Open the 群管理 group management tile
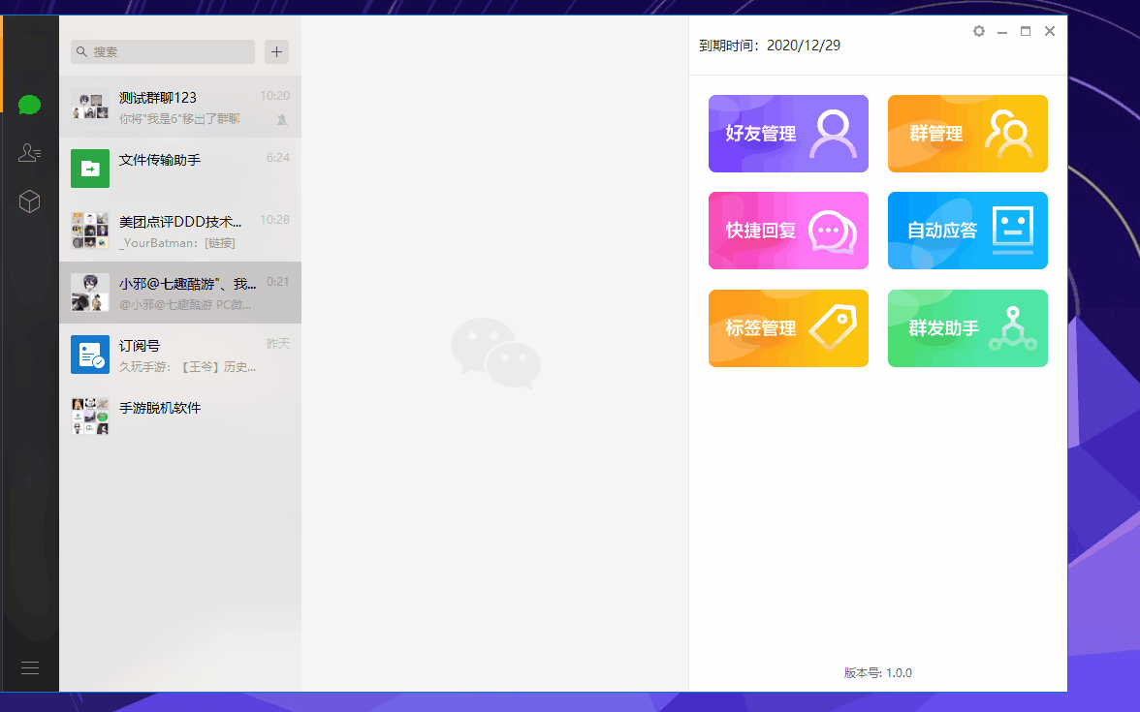 967,134
